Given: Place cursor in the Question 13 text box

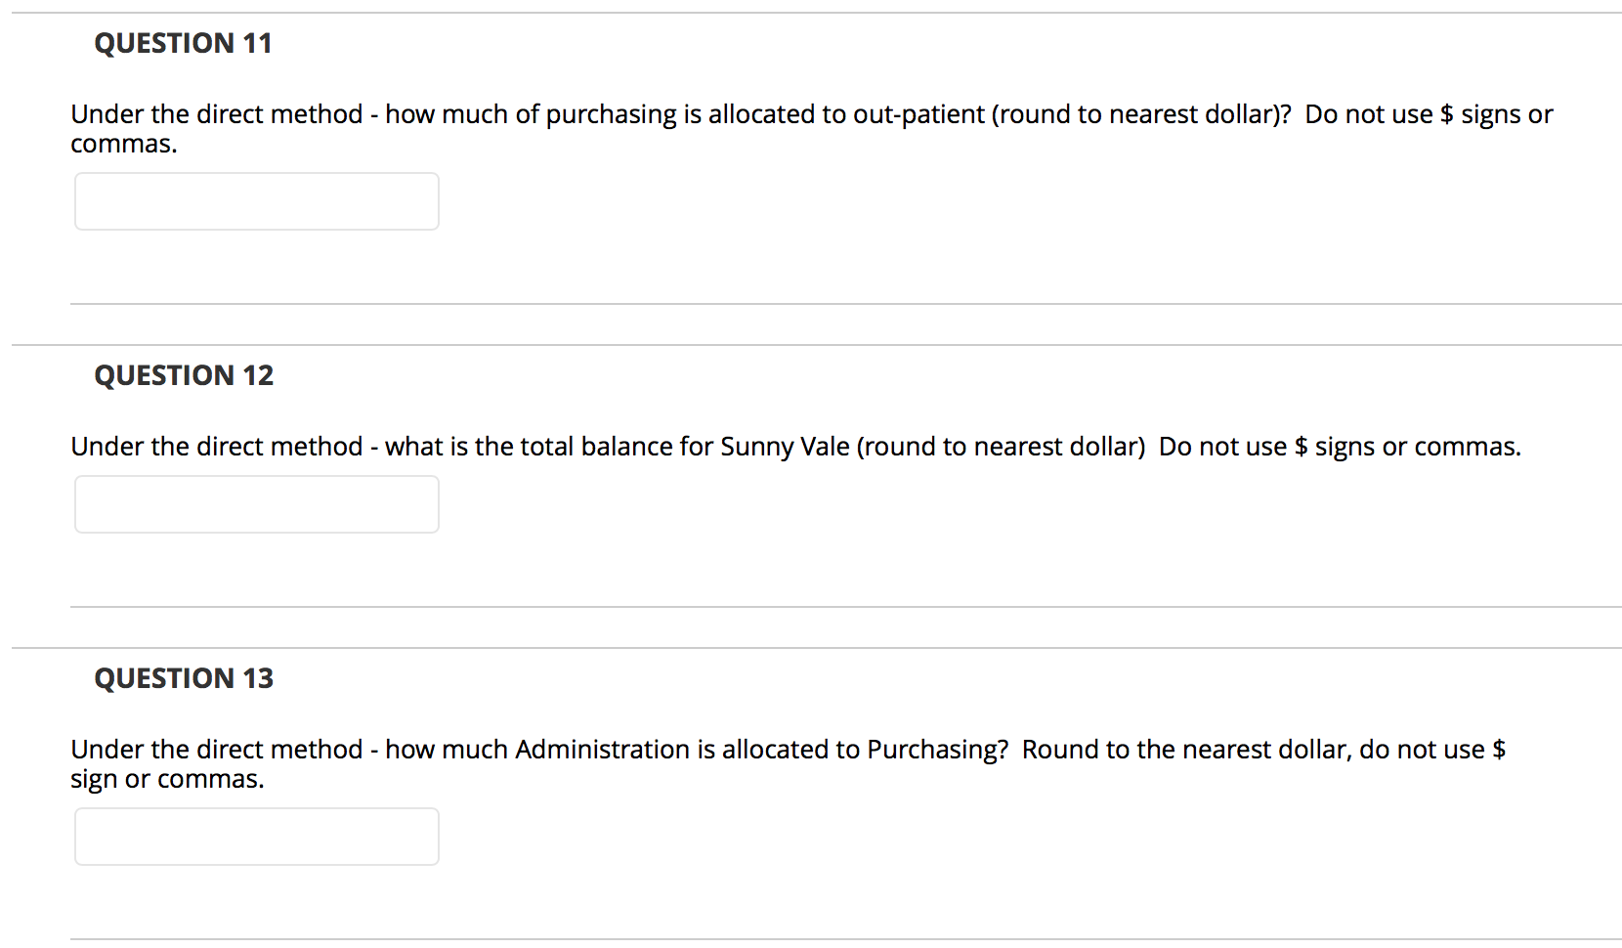Looking at the screenshot, I should 256,837.
